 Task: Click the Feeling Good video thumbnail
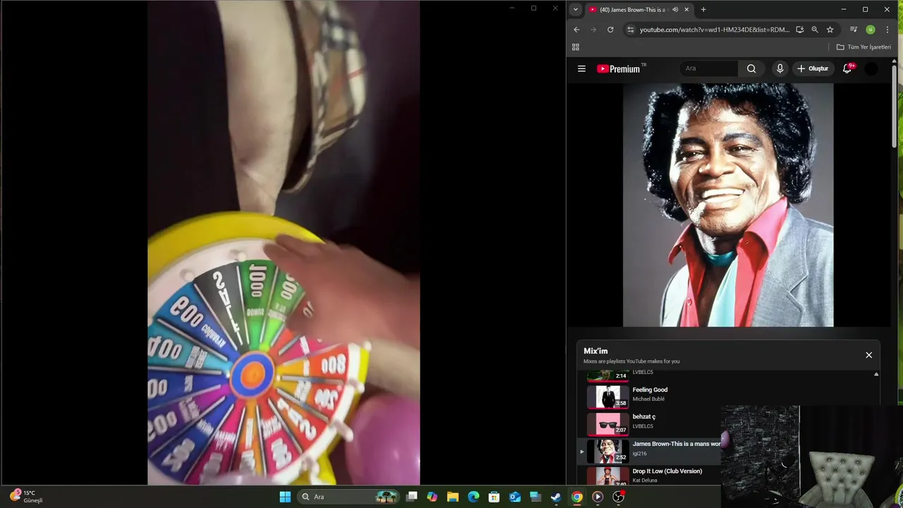[607, 397]
